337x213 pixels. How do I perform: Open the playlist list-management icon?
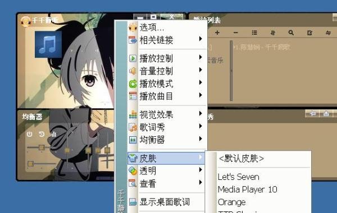pos(254,33)
